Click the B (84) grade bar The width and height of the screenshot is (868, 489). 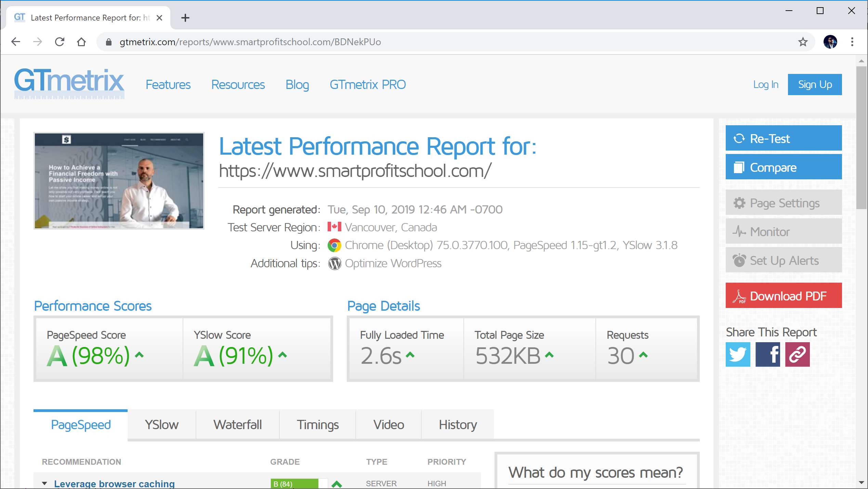tap(299, 484)
